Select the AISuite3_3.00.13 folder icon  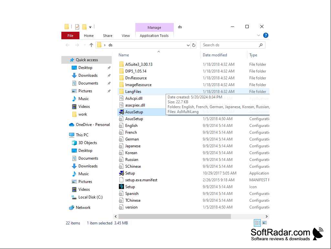coord(121,64)
